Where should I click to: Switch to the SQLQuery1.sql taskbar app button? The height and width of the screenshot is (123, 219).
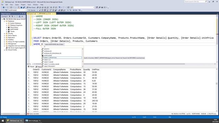pos(15,121)
